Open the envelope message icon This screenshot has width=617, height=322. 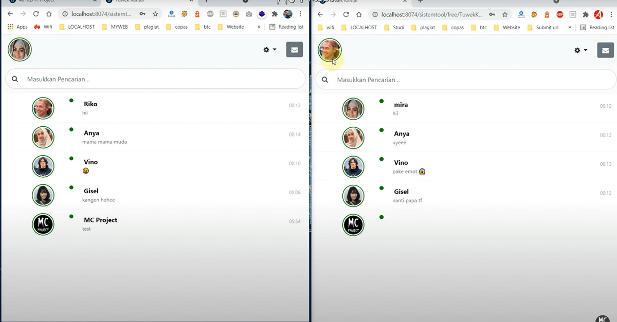295,50
